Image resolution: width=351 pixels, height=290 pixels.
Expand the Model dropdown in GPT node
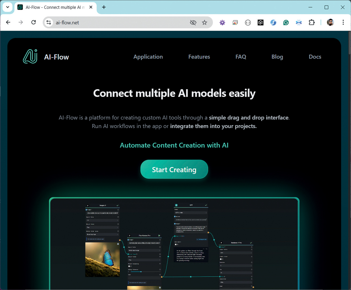tap(191, 213)
